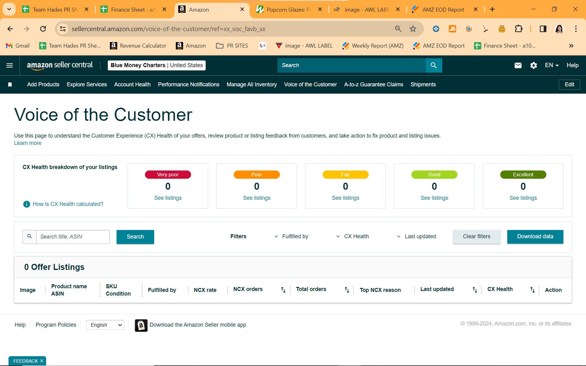
Task: Expand the Last updated filter
Action: [x=416, y=236]
